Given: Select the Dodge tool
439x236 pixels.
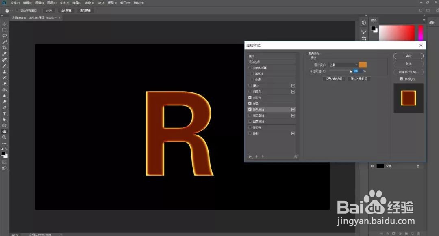Looking at the screenshot, I should (4, 102).
